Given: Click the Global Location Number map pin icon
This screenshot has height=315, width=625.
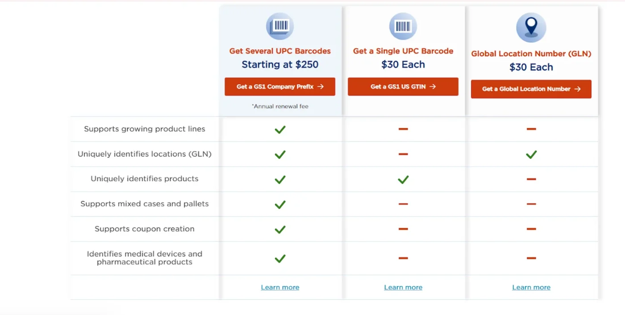Looking at the screenshot, I should click(531, 27).
